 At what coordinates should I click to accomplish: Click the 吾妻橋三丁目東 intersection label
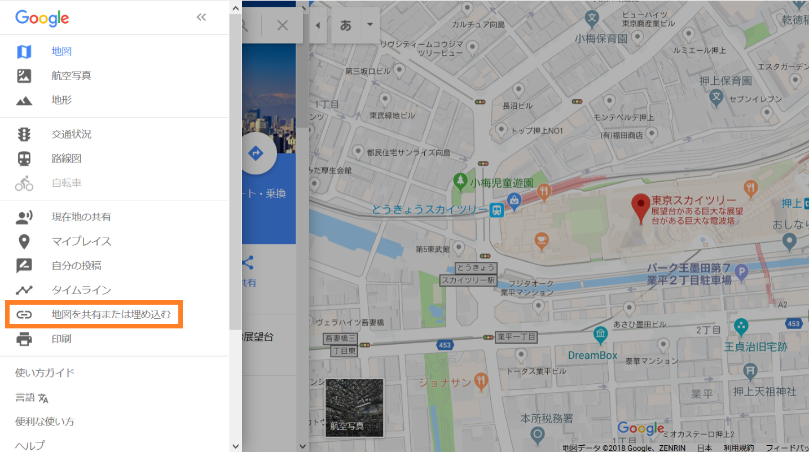[x=340, y=344]
